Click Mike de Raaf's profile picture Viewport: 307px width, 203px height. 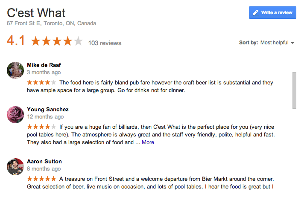pyautogui.click(x=15, y=70)
